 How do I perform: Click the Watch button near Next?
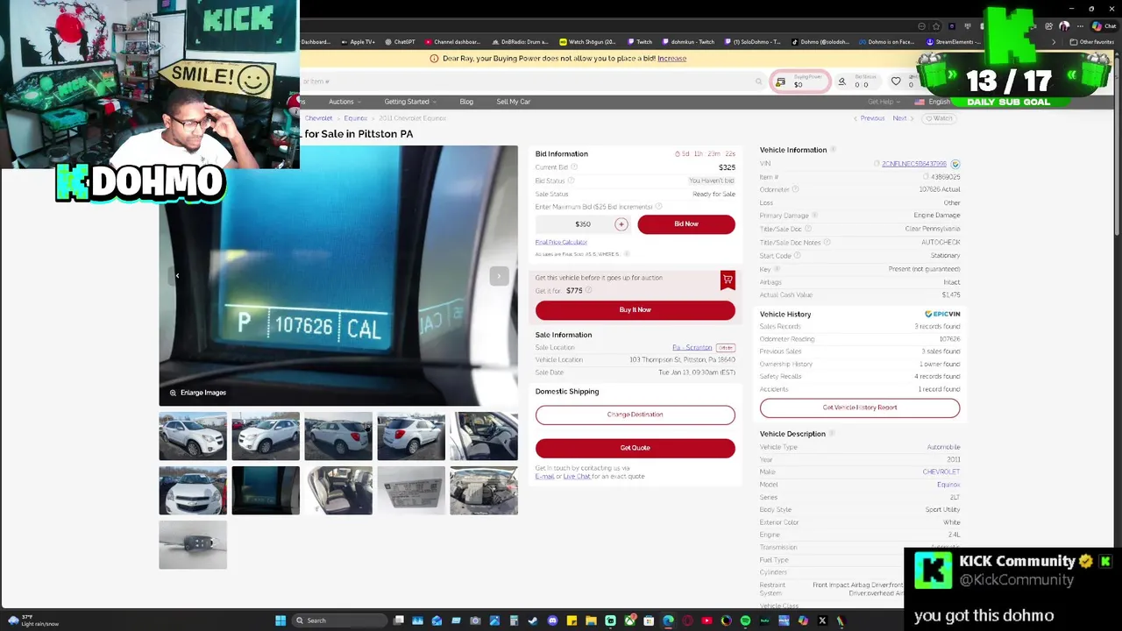point(940,118)
